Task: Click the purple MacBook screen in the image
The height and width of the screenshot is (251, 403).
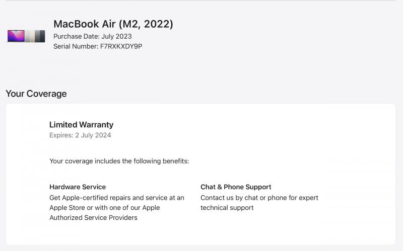Action: pos(16,36)
